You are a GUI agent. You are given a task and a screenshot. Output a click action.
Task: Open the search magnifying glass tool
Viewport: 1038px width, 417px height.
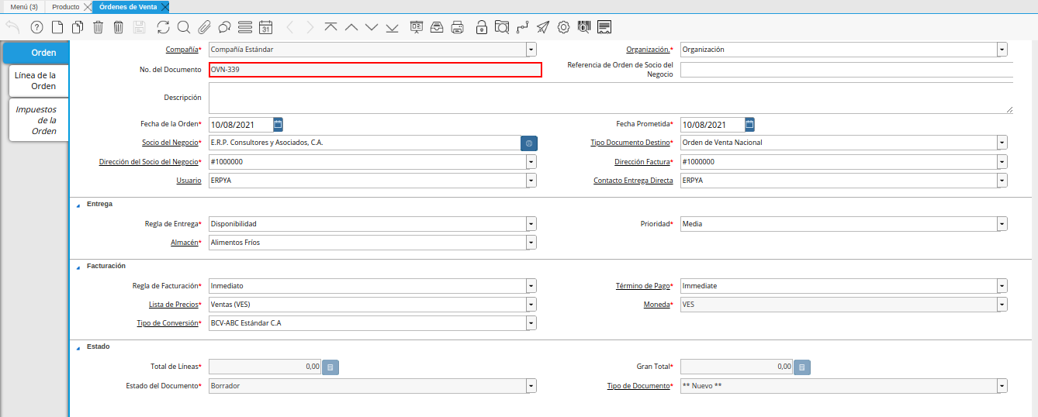pyautogui.click(x=184, y=27)
